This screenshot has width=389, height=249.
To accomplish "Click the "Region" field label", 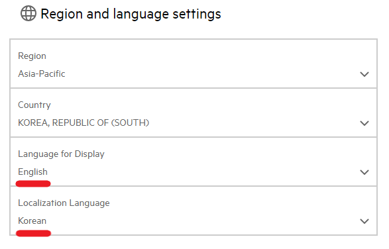I will tap(32, 56).
